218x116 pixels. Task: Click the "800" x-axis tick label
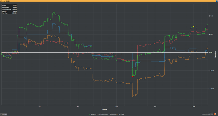pyautogui.click(x=155, y=107)
